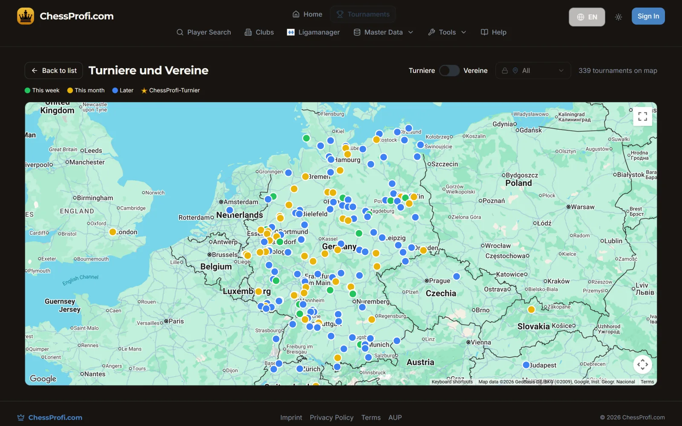Select the blue tournament marker near Budapest
This screenshot has height=426, width=682.
pyautogui.click(x=526, y=365)
